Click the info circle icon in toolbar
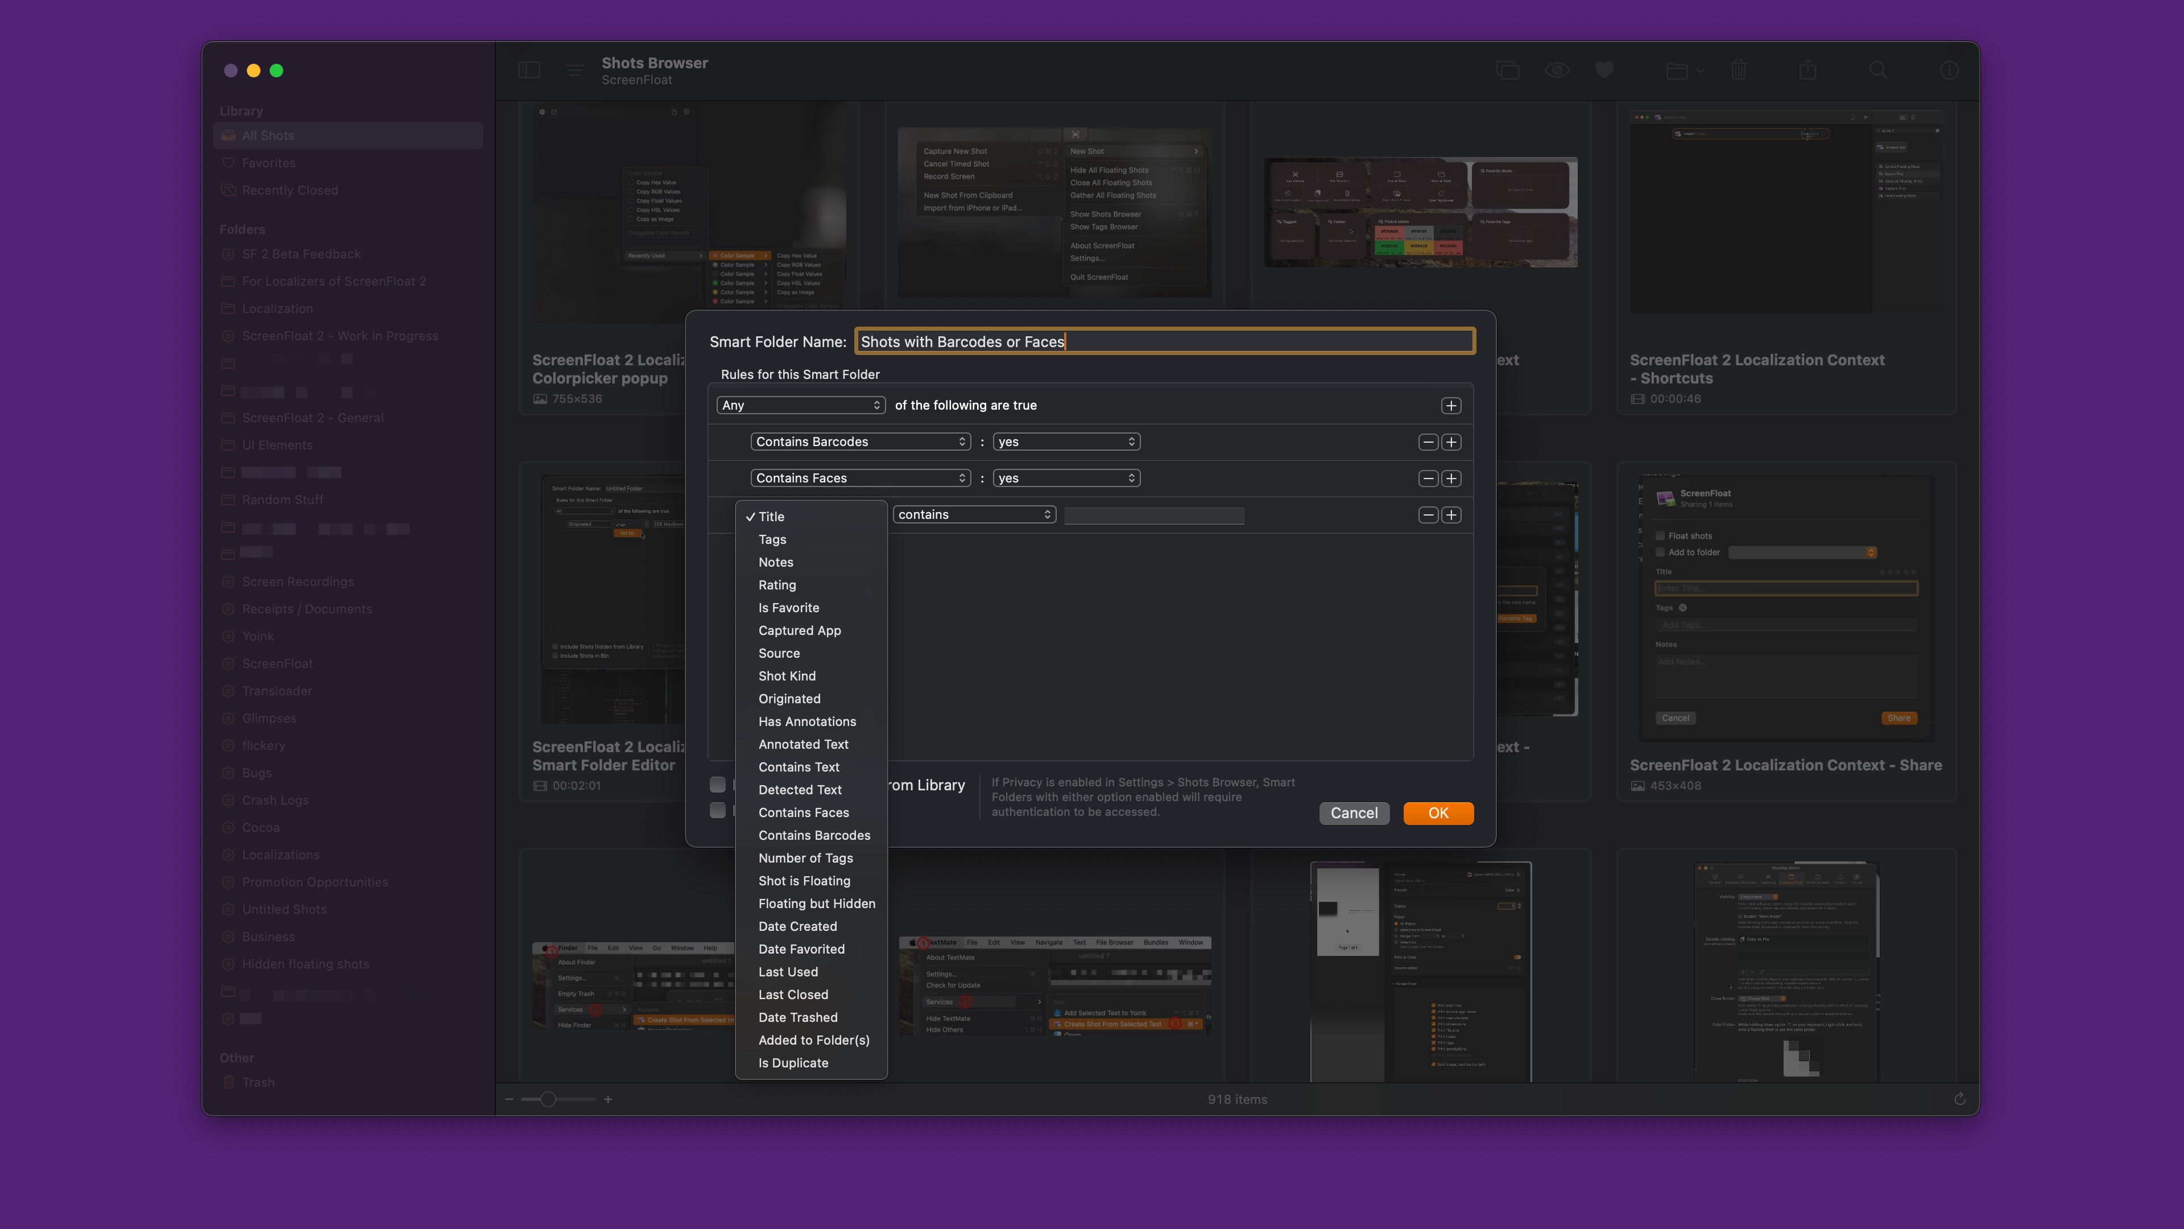 coord(1949,71)
